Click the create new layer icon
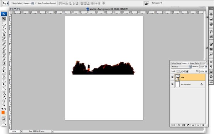 click(x=198, y=125)
